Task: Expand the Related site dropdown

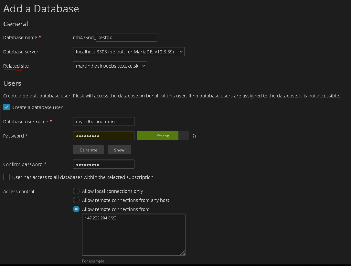Action: (110, 66)
